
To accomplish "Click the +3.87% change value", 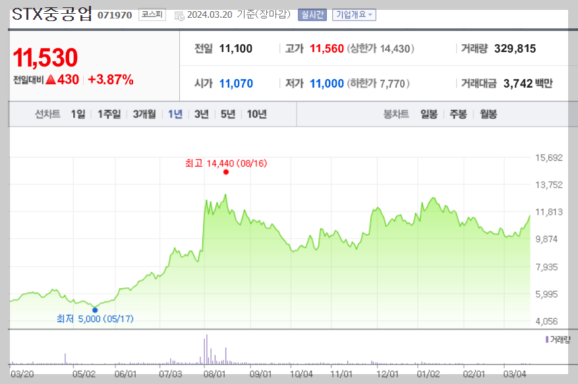I will [x=111, y=80].
